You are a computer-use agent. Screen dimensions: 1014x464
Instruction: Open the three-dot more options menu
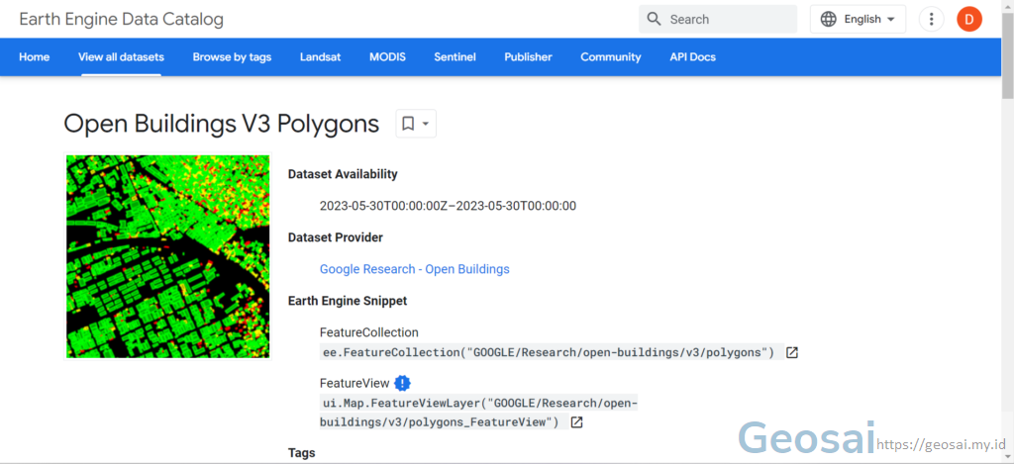tap(931, 20)
